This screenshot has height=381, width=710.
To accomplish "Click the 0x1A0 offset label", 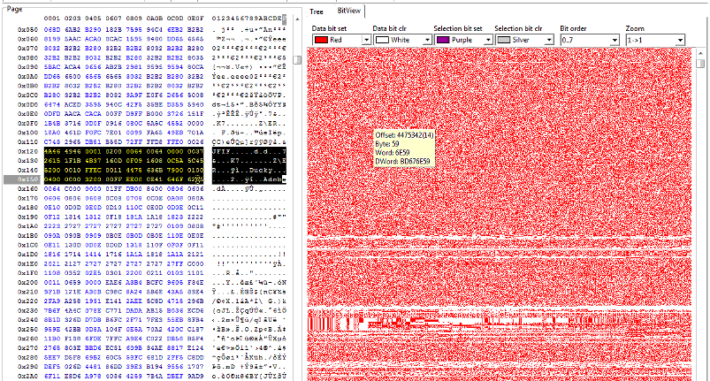I will pyautogui.click(x=27, y=226).
